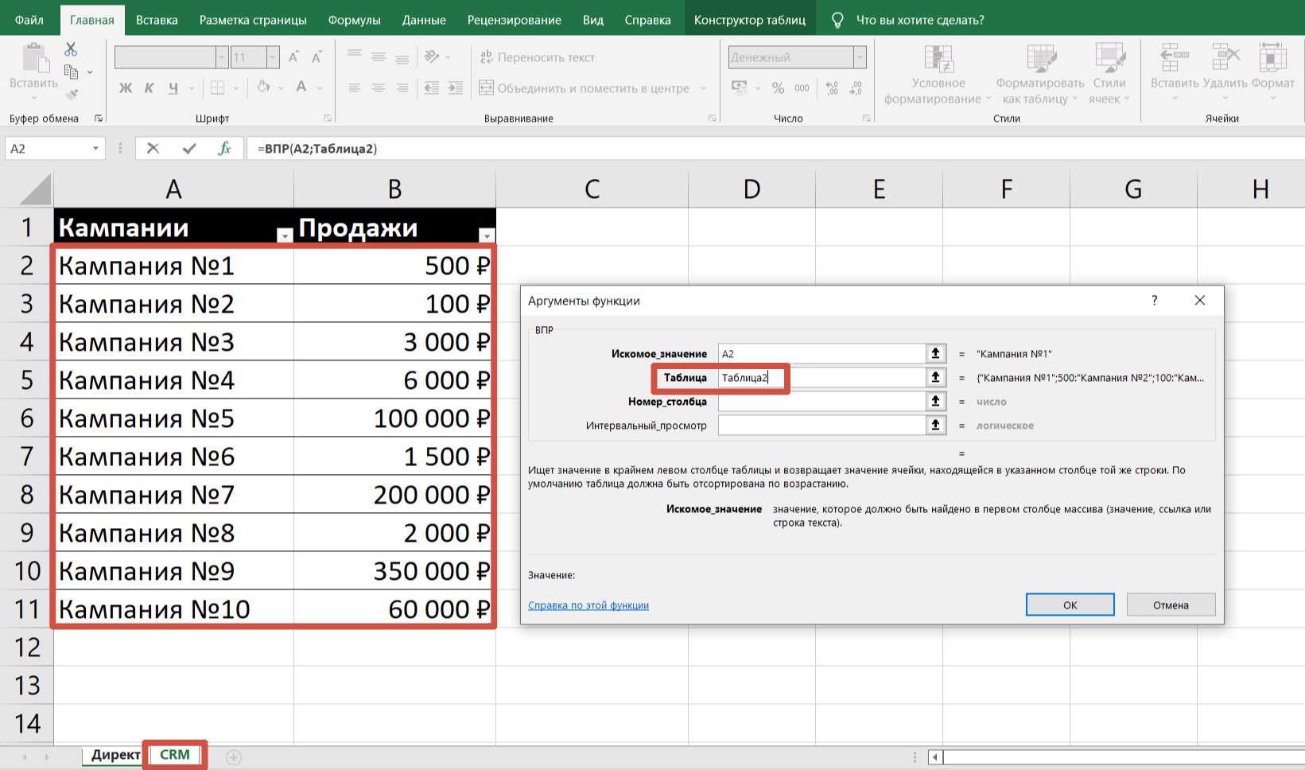The width and height of the screenshot is (1305, 770).
Task: Open Условное форматирование menu
Action: click(938, 75)
